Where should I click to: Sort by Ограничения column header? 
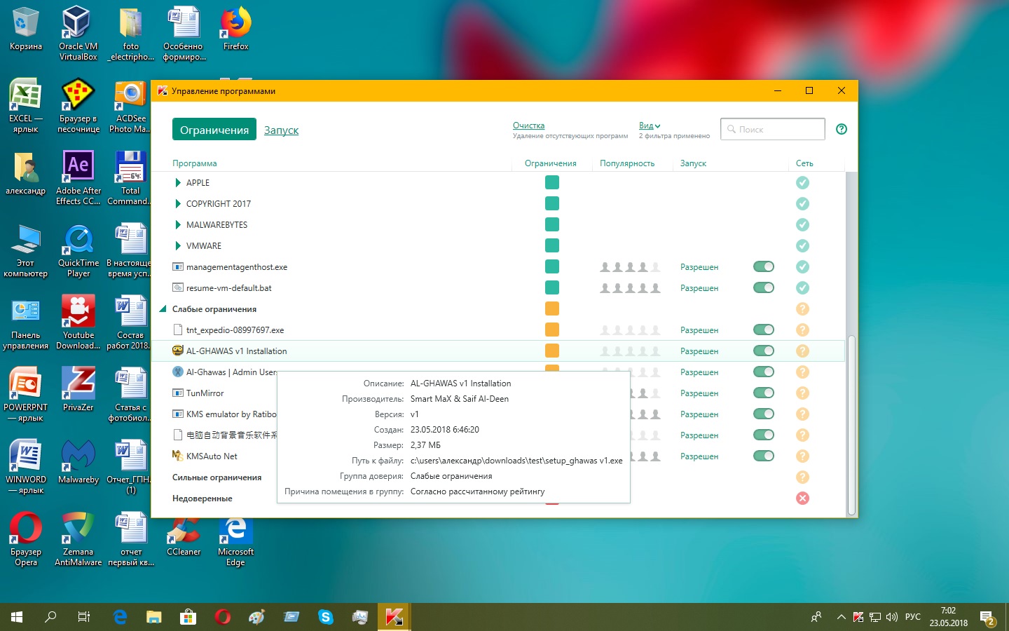pos(551,163)
